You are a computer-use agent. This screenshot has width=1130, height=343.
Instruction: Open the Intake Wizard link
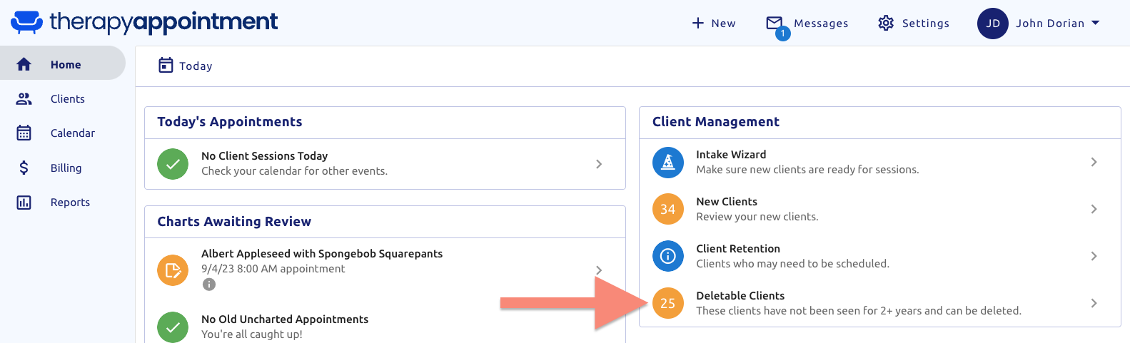coord(731,155)
